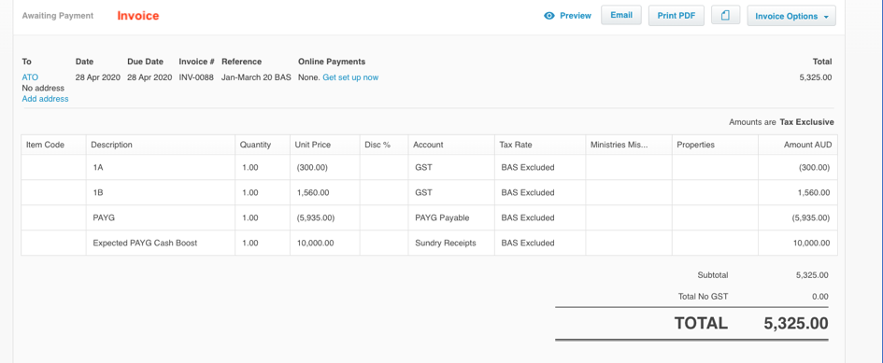The height and width of the screenshot is (363, 883).
Task: Click the Awaiting Payment status label
Action: pos(58,16)
